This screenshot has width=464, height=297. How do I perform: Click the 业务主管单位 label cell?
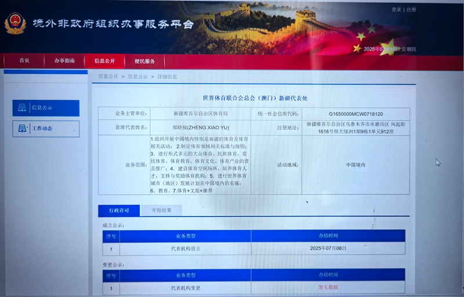[124, 114]
